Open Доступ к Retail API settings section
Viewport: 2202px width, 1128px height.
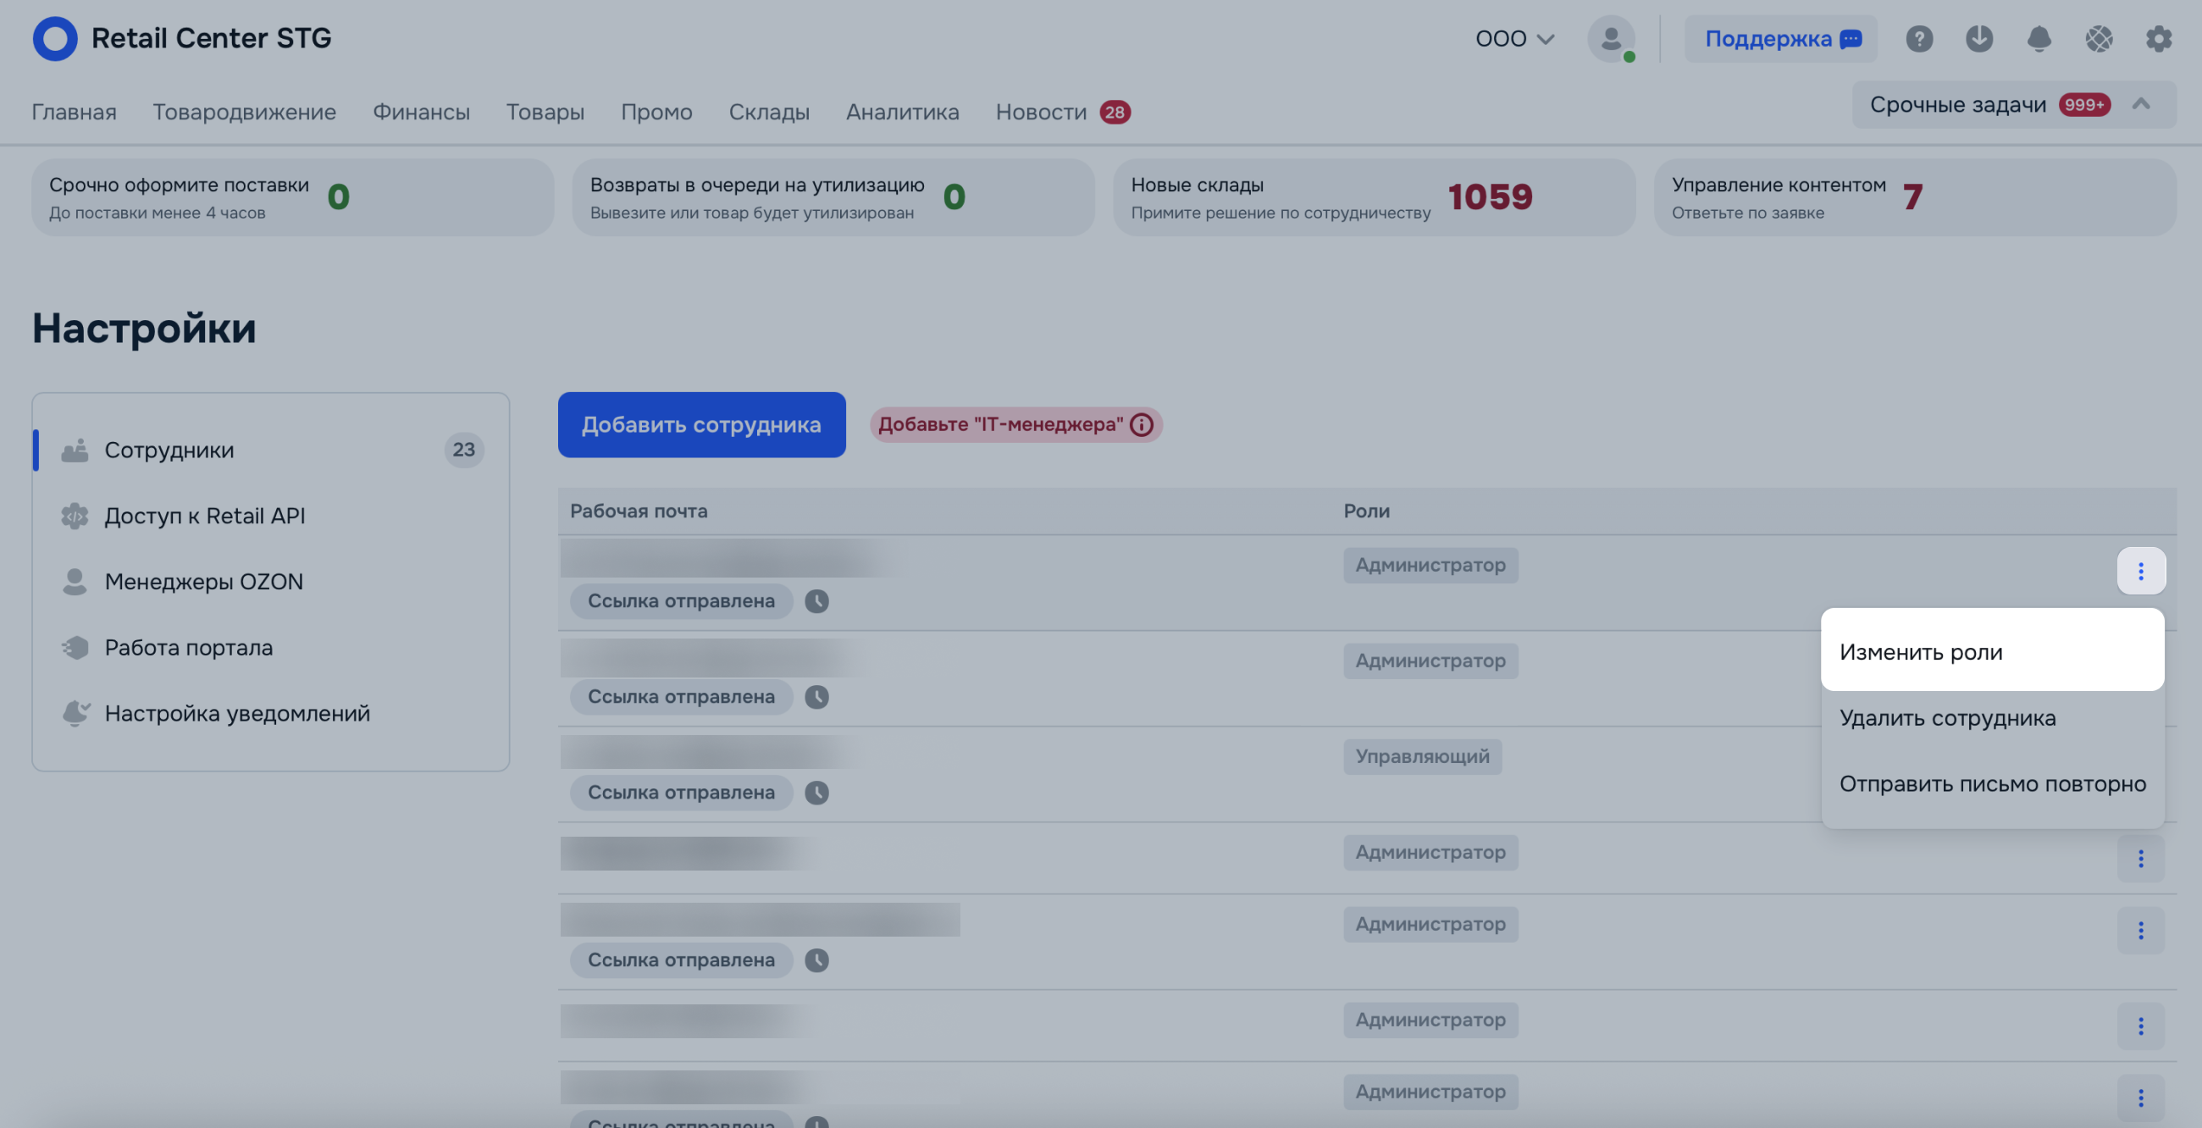click(x=204, y=516)
